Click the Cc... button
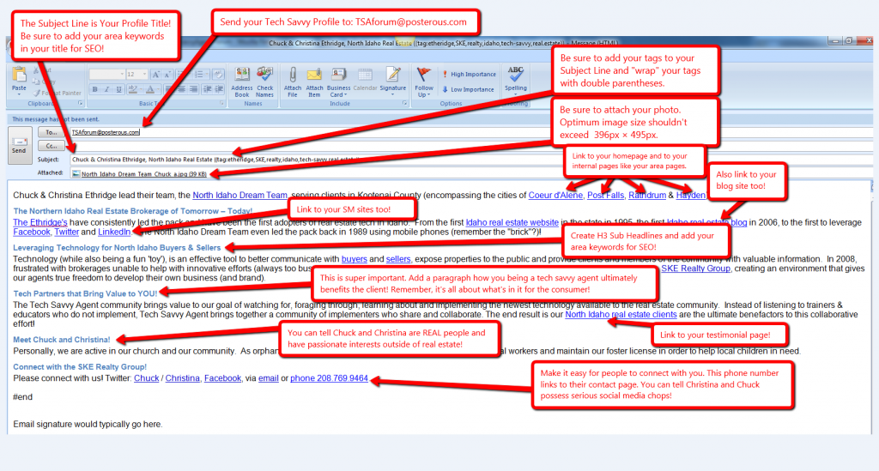This screenshot has width=879, height=471. [51, 146]
